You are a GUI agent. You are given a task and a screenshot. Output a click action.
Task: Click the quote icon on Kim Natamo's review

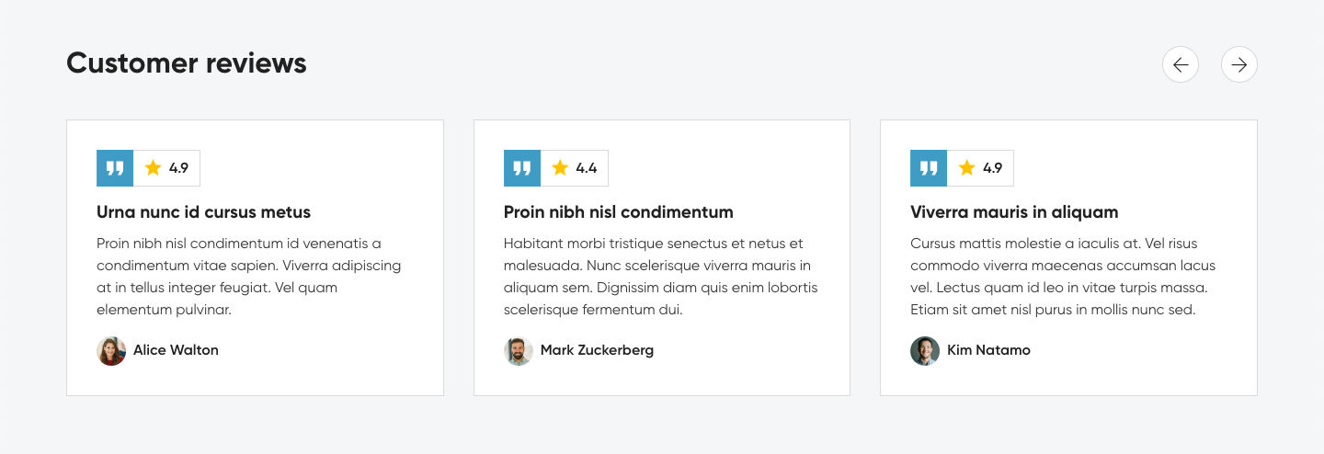tap(929, 168)
